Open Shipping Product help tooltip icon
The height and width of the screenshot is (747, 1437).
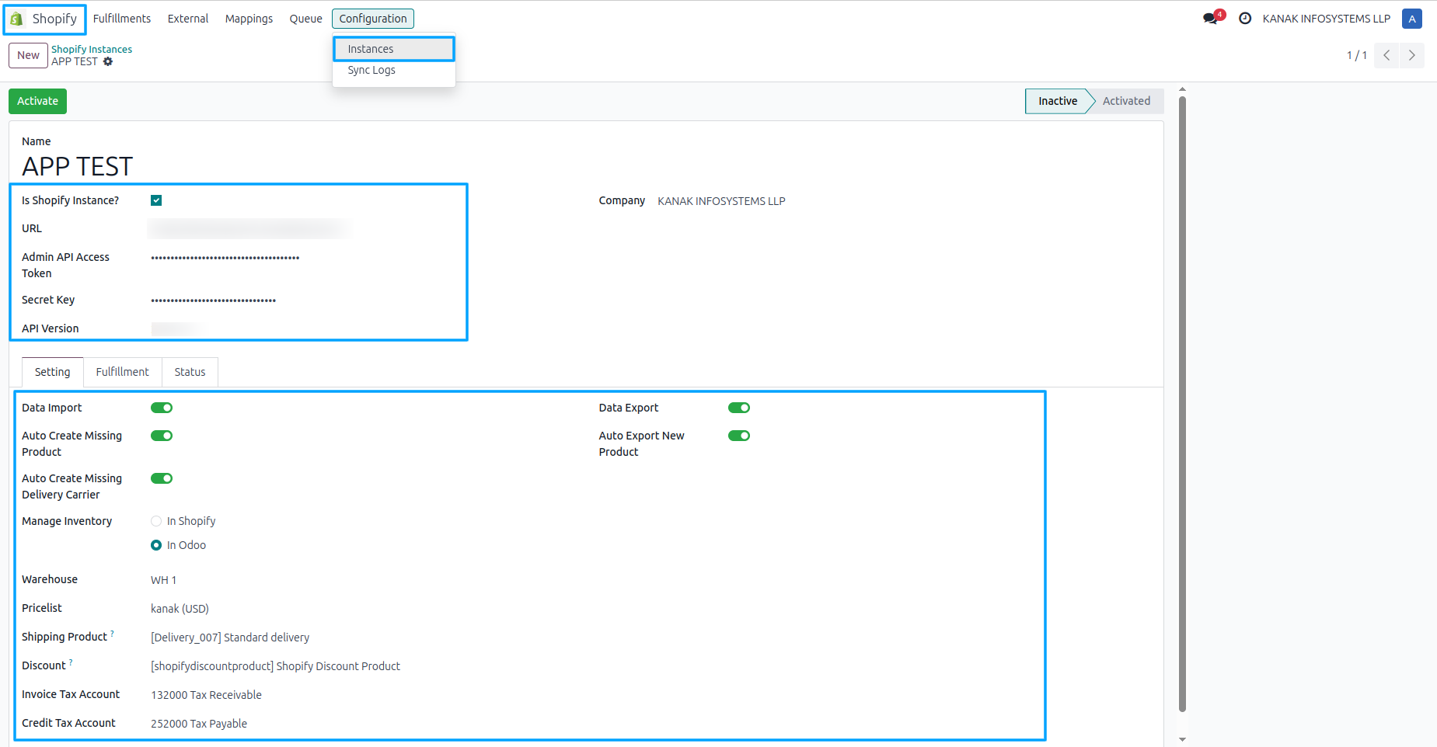click(x=112, y=634)
